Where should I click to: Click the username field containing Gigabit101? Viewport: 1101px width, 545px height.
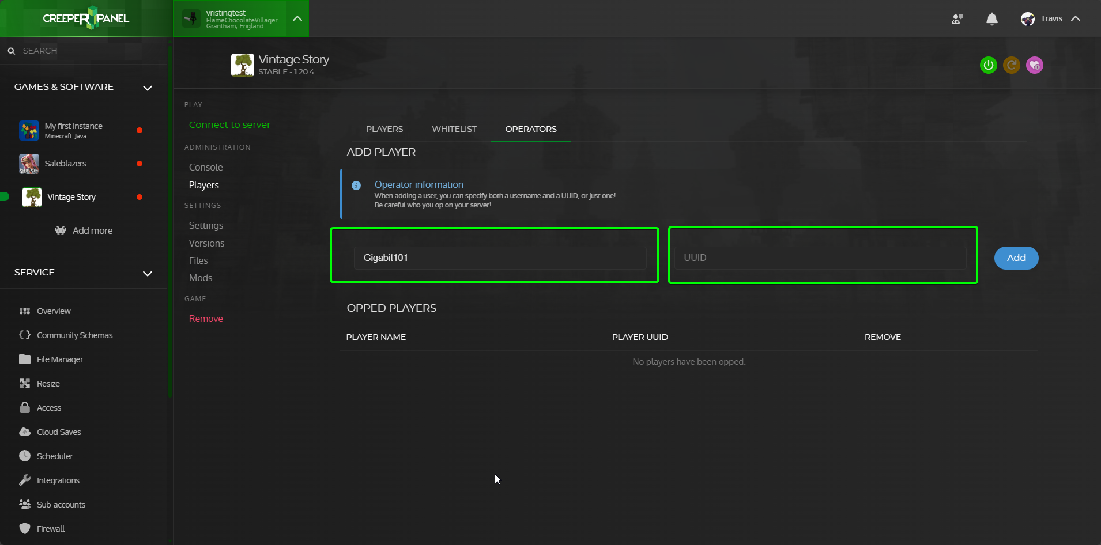tap(500, 258)
